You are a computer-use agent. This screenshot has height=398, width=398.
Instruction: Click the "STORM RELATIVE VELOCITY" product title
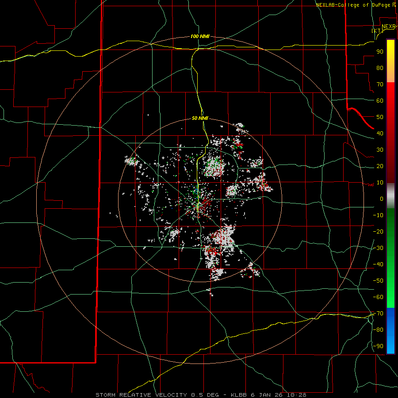tap(141, 395)
